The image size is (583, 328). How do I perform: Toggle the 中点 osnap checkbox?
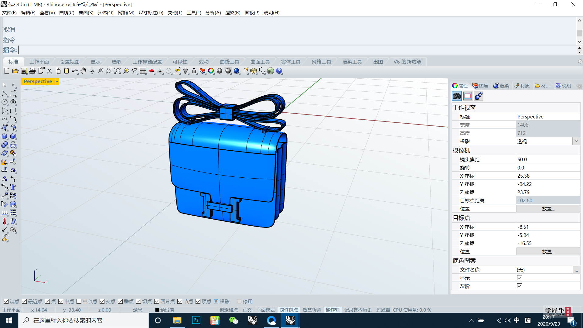[61, 301]
